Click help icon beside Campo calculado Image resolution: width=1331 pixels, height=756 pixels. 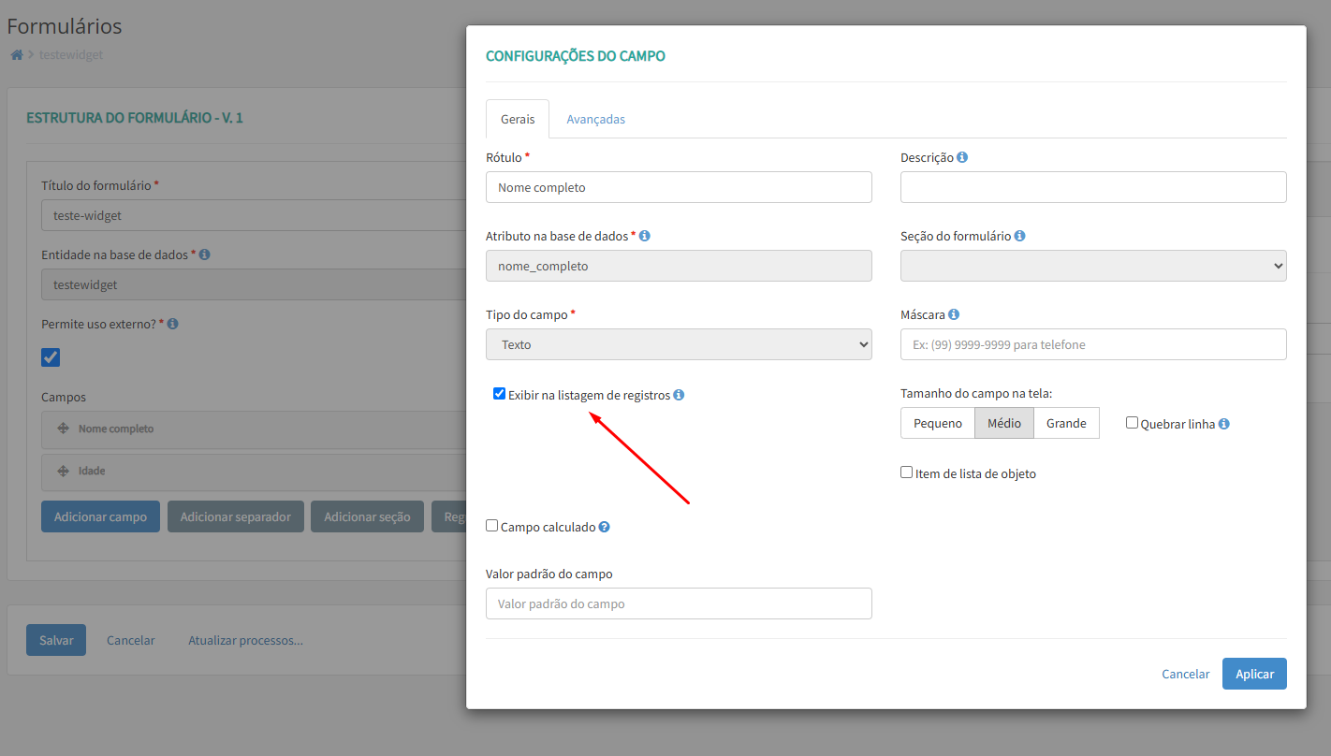604,527
